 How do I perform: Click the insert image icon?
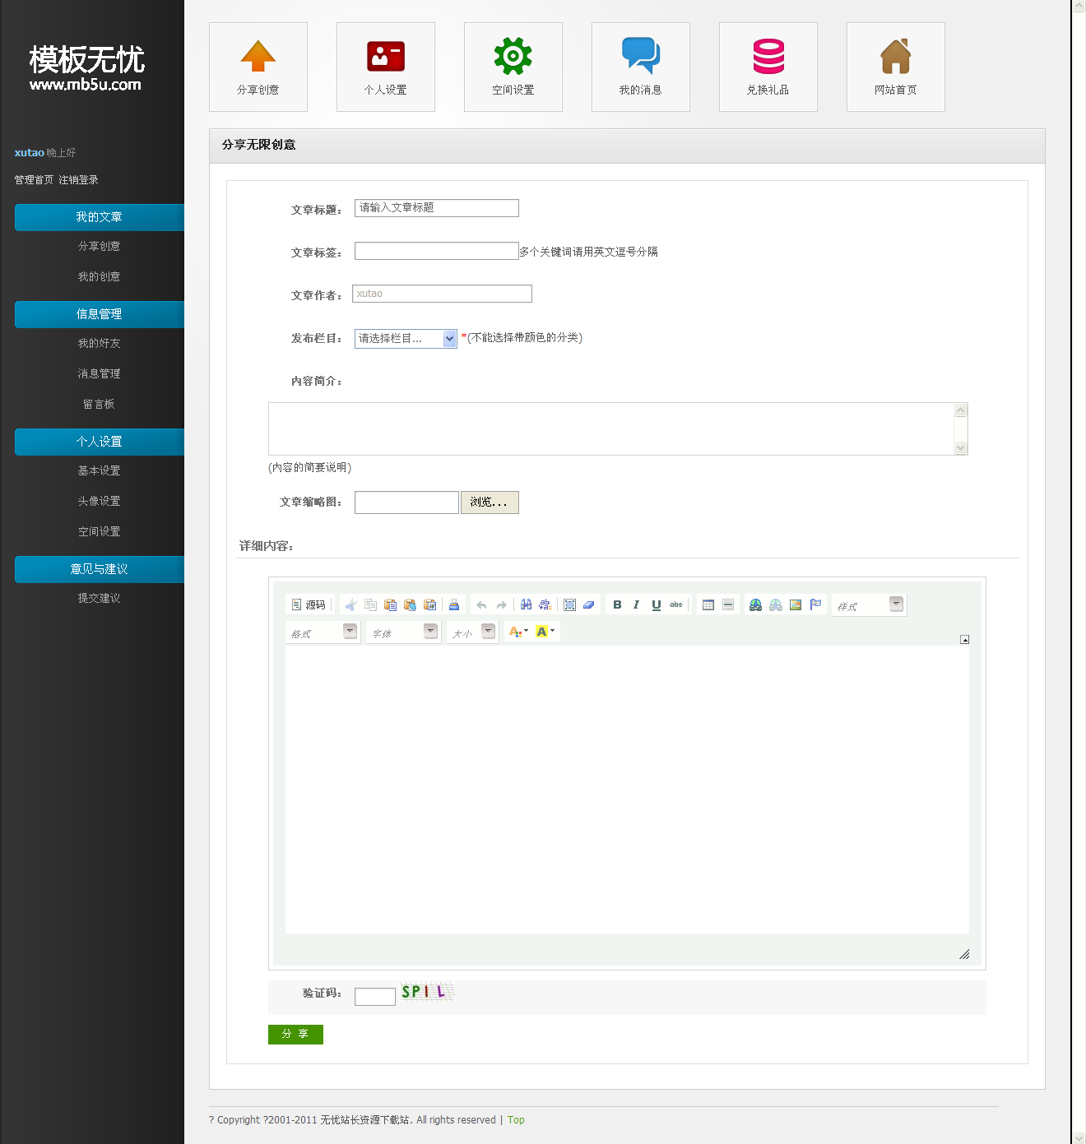[x=795, y=604]
